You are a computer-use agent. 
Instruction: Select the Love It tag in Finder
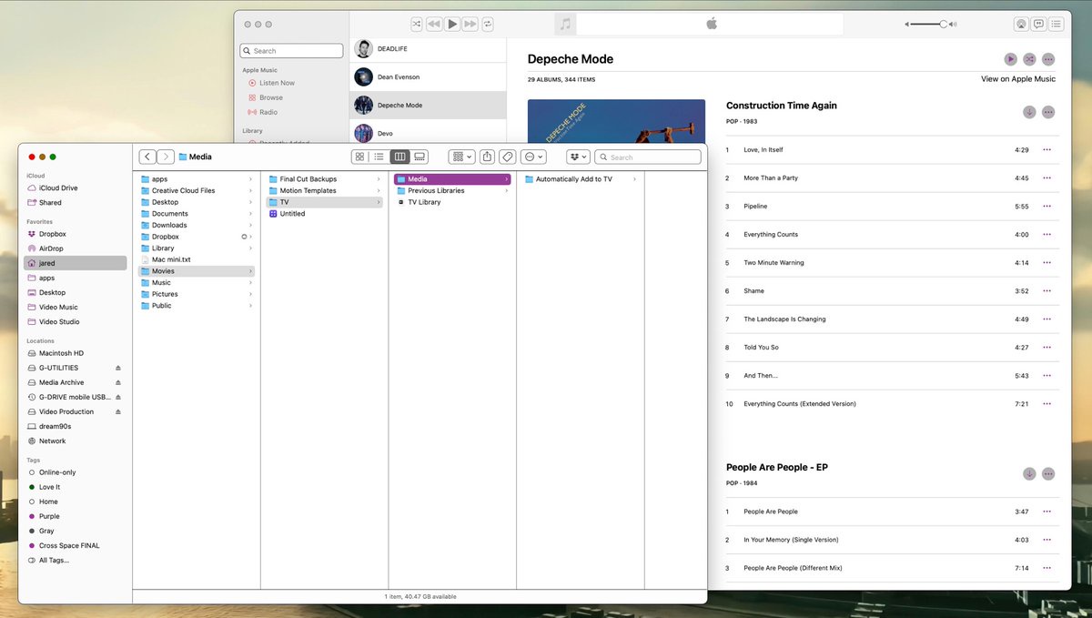coord(75,487)
